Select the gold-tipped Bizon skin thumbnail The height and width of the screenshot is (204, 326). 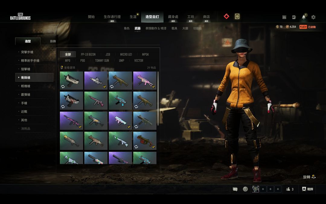71,141
